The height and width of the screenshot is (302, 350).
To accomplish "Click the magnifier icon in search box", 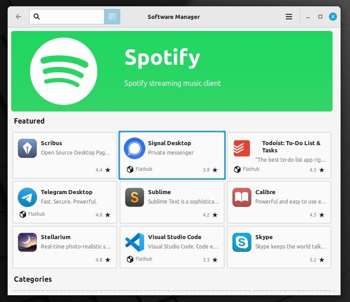I will coord(37,17).
